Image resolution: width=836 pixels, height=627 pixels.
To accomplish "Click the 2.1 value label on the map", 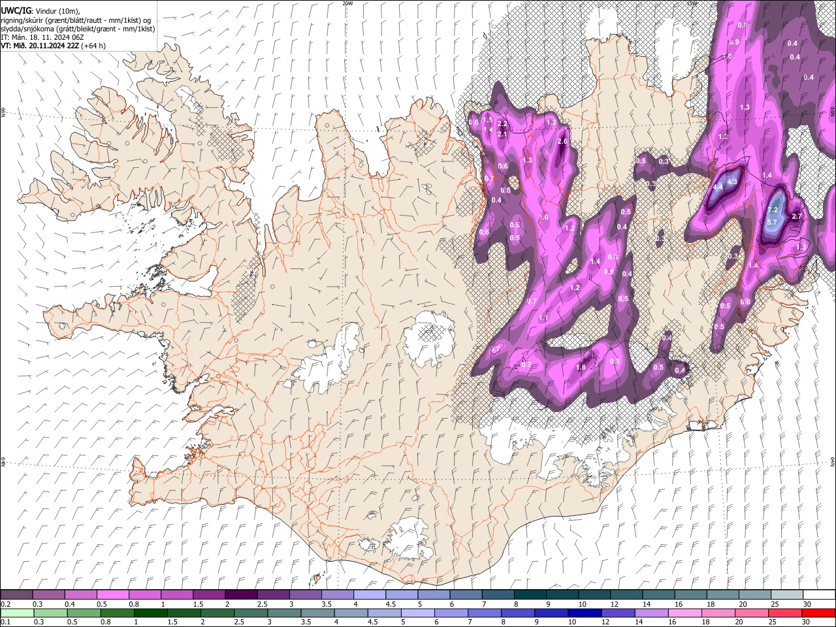I will coord(502,134).
